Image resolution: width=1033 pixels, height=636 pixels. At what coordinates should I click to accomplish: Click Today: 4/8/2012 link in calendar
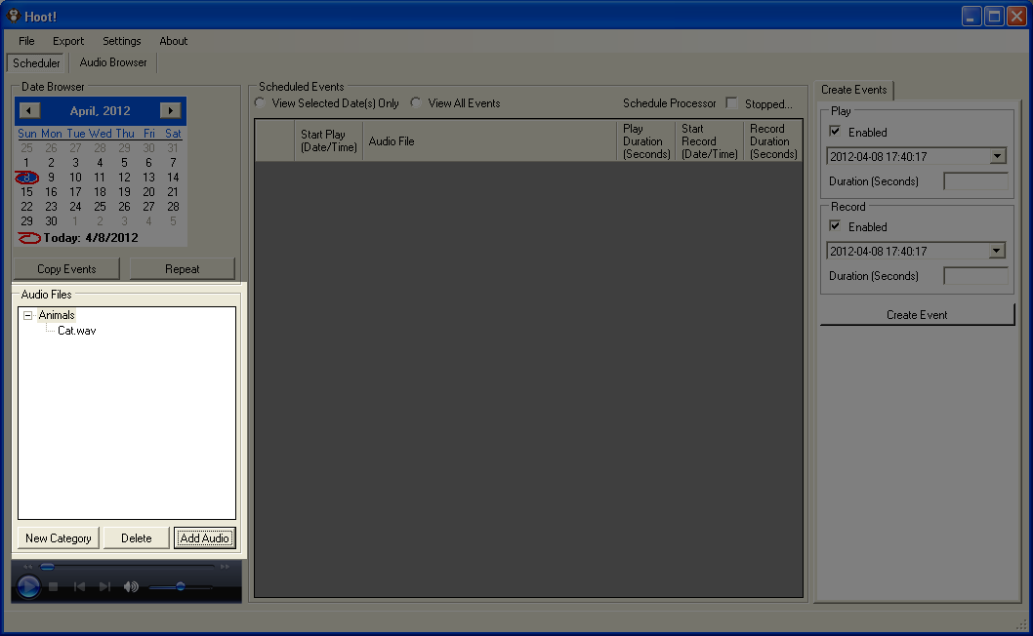pyautogui.click(x=91, y=238)
